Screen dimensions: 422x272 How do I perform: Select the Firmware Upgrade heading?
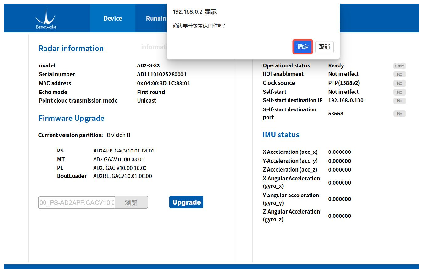point(72,118)
